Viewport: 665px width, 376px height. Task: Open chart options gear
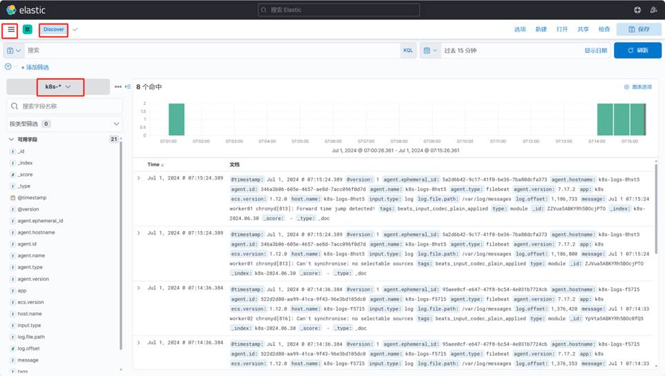[637, 87]
